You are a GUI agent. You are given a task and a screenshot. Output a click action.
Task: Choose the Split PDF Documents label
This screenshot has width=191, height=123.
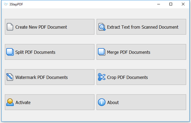click(x=35, y=52)
